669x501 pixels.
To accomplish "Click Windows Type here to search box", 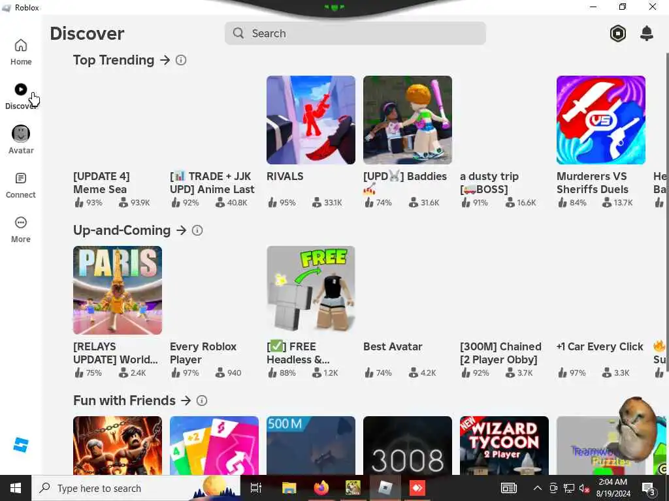I will [x=136, y=488].
